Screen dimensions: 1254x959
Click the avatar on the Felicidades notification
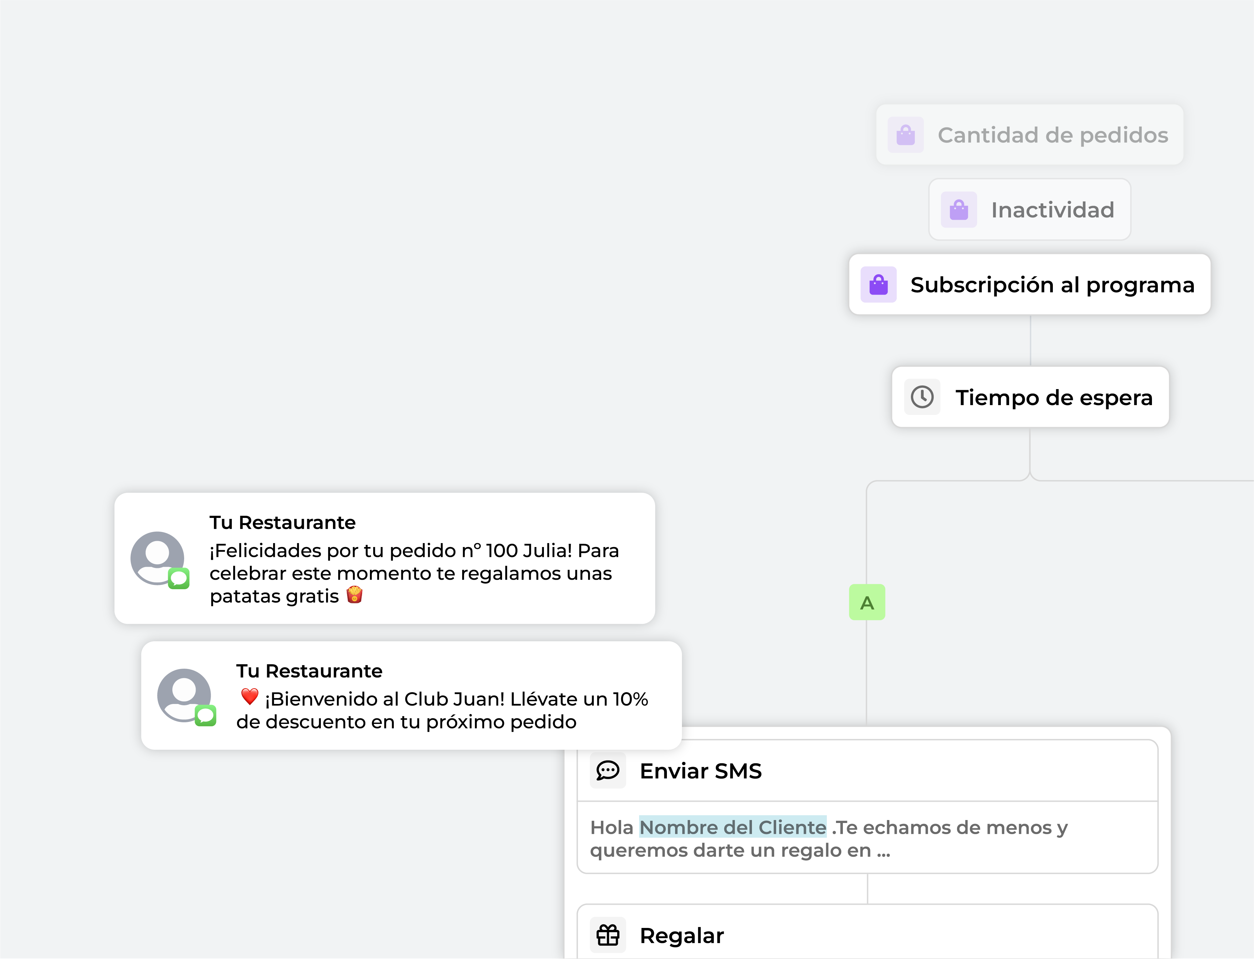point(158,558)
